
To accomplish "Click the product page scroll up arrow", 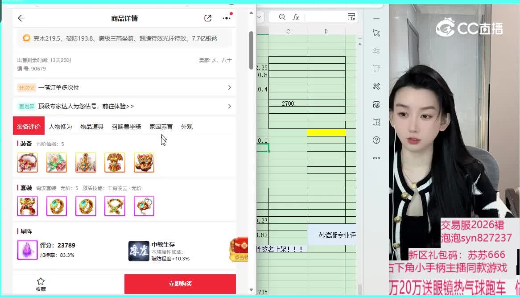I will (x=251, y=13).
